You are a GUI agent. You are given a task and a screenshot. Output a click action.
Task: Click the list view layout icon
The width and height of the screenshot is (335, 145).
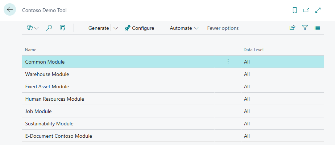click(317, 28)
